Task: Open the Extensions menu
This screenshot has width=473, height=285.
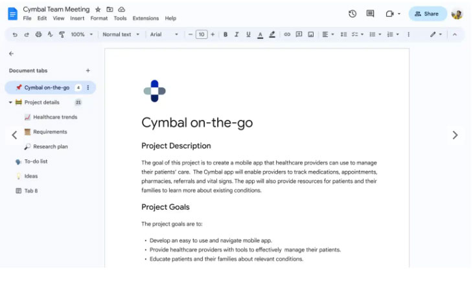Action: pyautogui.click(x=146, y=18)
